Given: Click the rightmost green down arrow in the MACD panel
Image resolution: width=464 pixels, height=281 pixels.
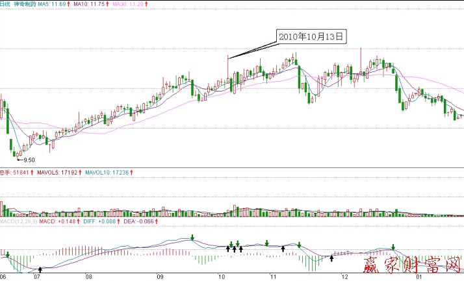Looking at the screenshot, I should pyautogui.click(x=393, y=247).
